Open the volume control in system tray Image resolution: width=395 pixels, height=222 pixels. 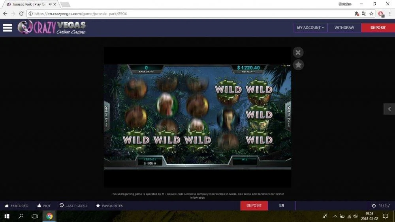(x=355, y=216)
